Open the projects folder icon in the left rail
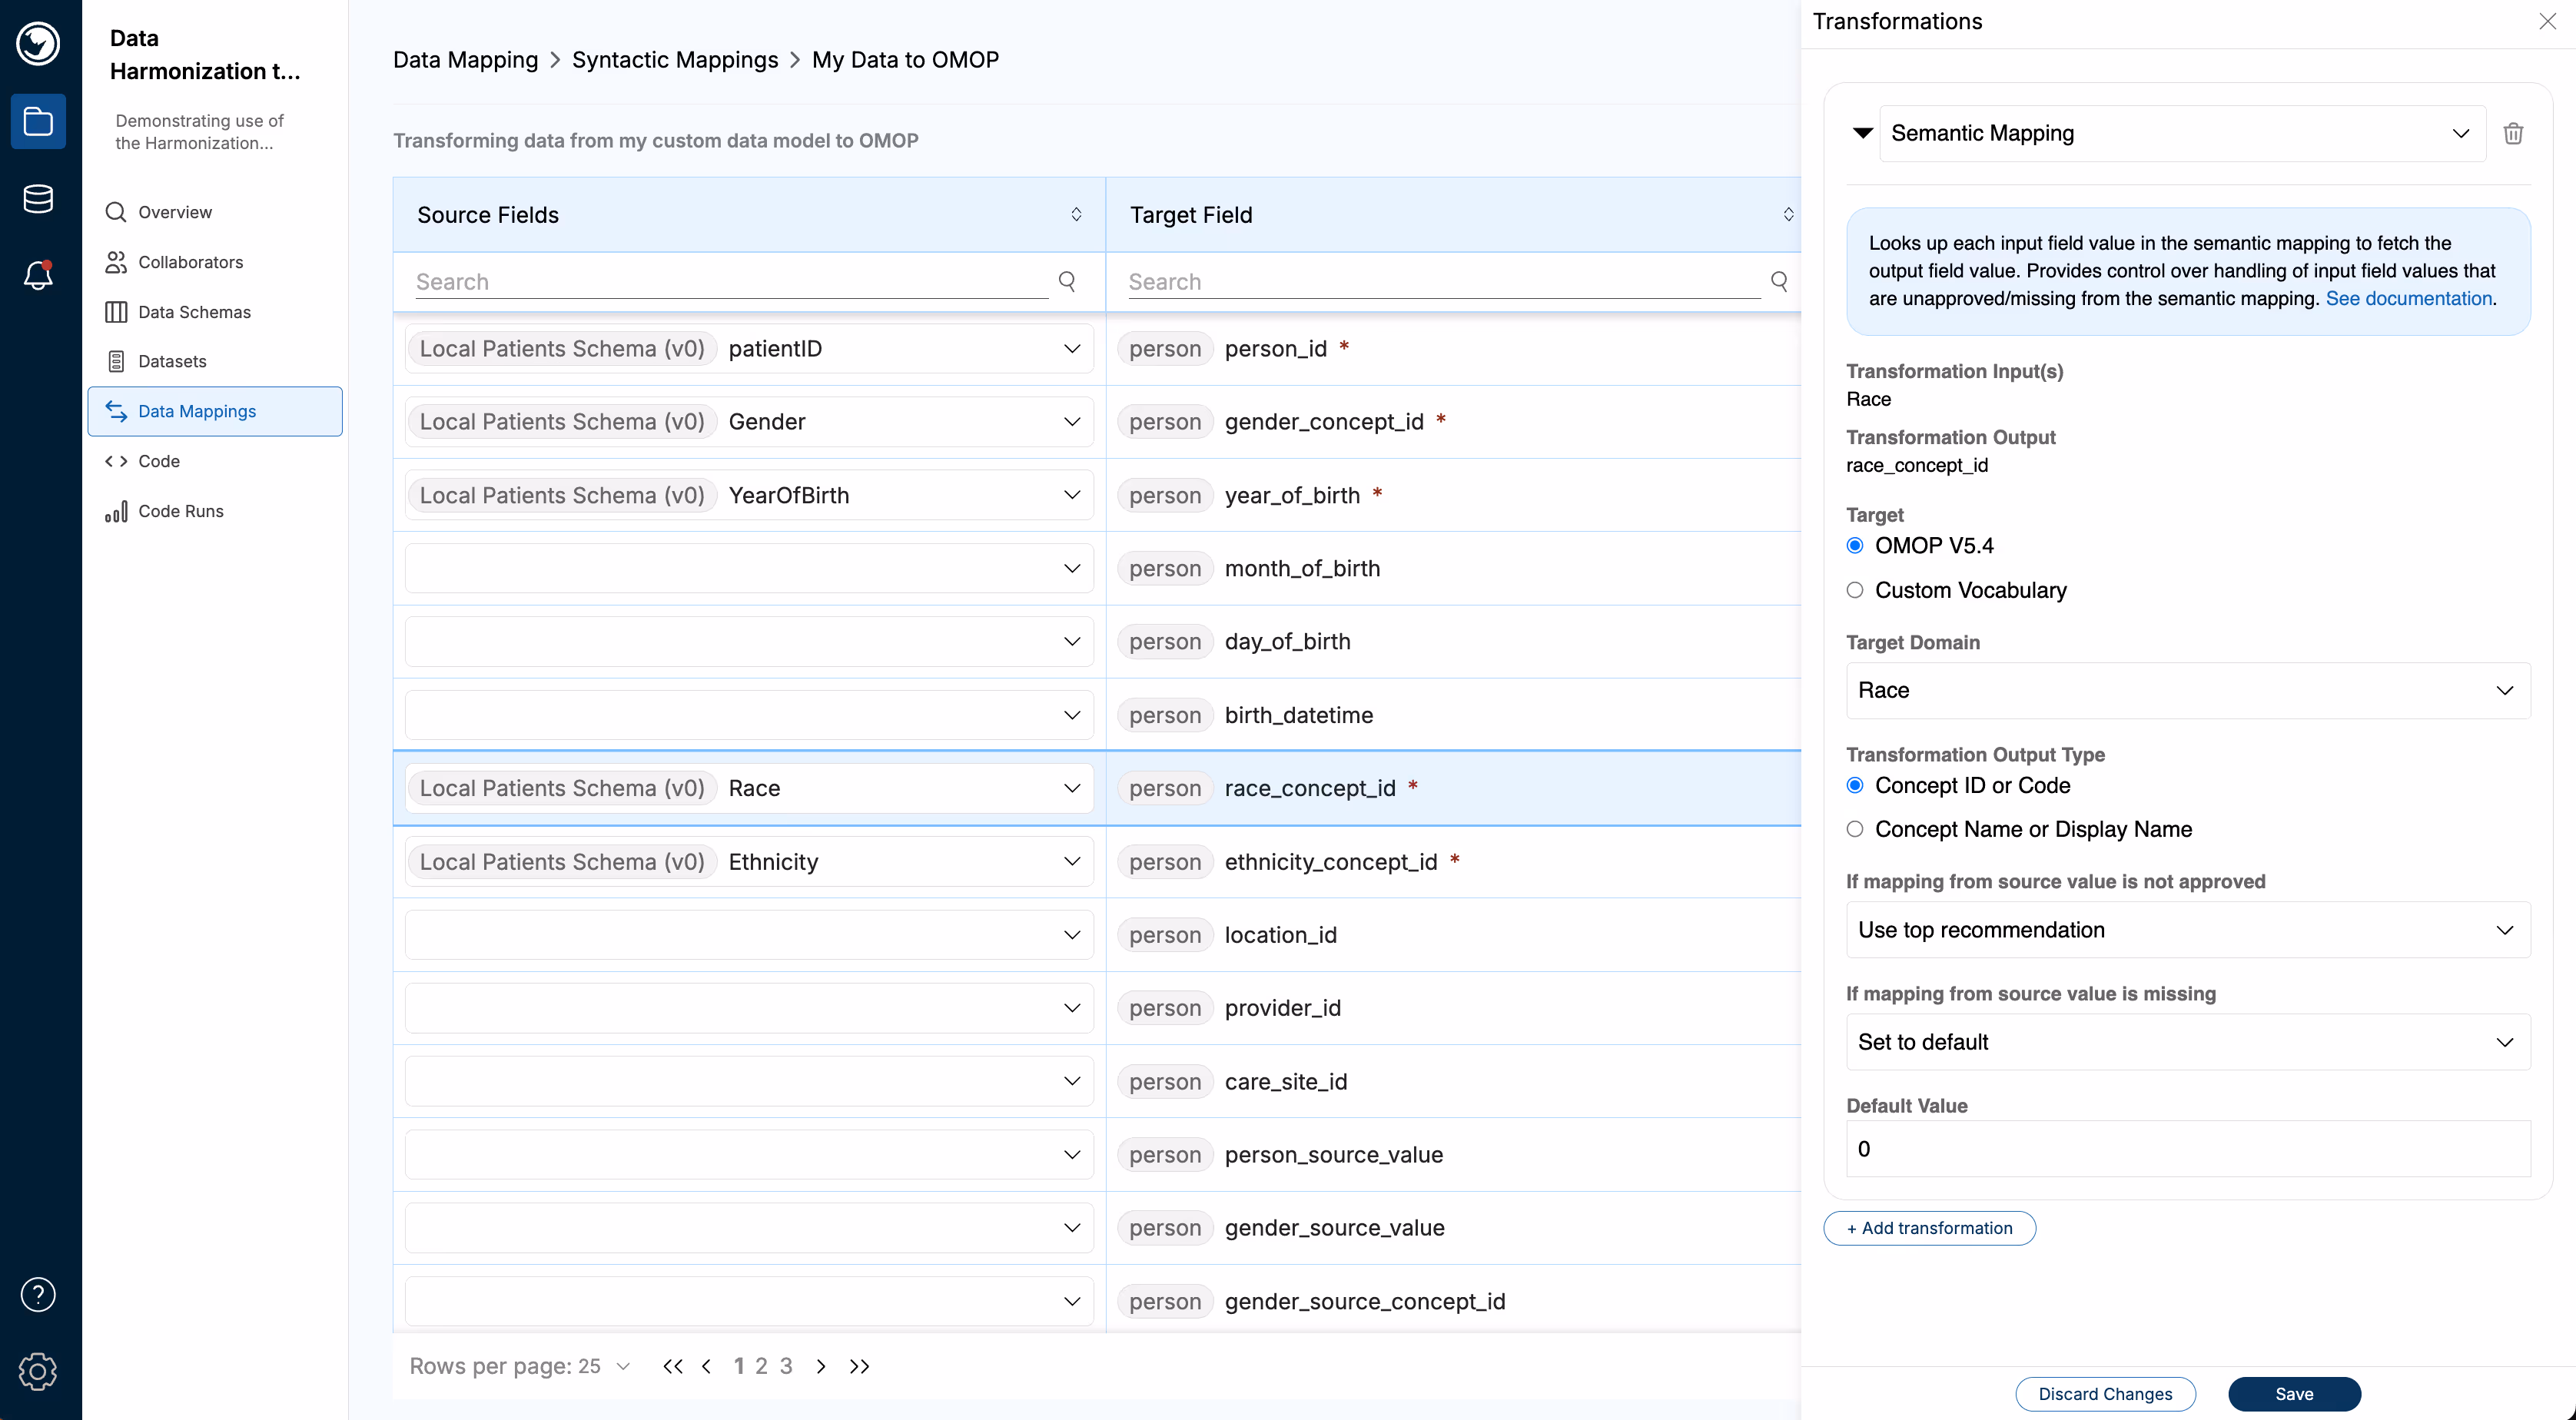 pyautogui.click(x=38, y=121)
